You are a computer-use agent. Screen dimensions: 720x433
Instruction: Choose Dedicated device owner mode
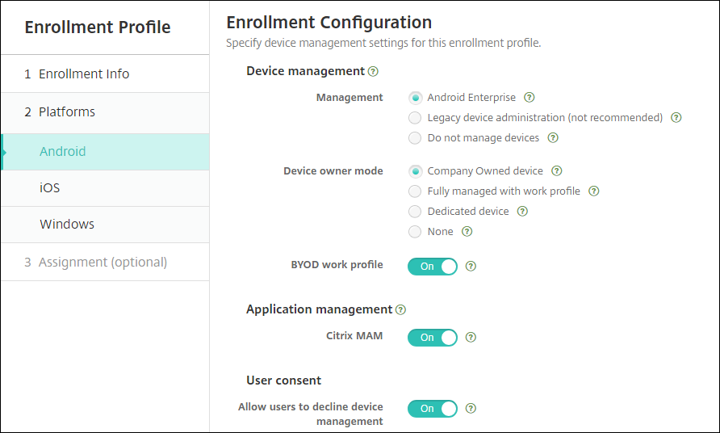pyautogui.click(x=415, y=212)
